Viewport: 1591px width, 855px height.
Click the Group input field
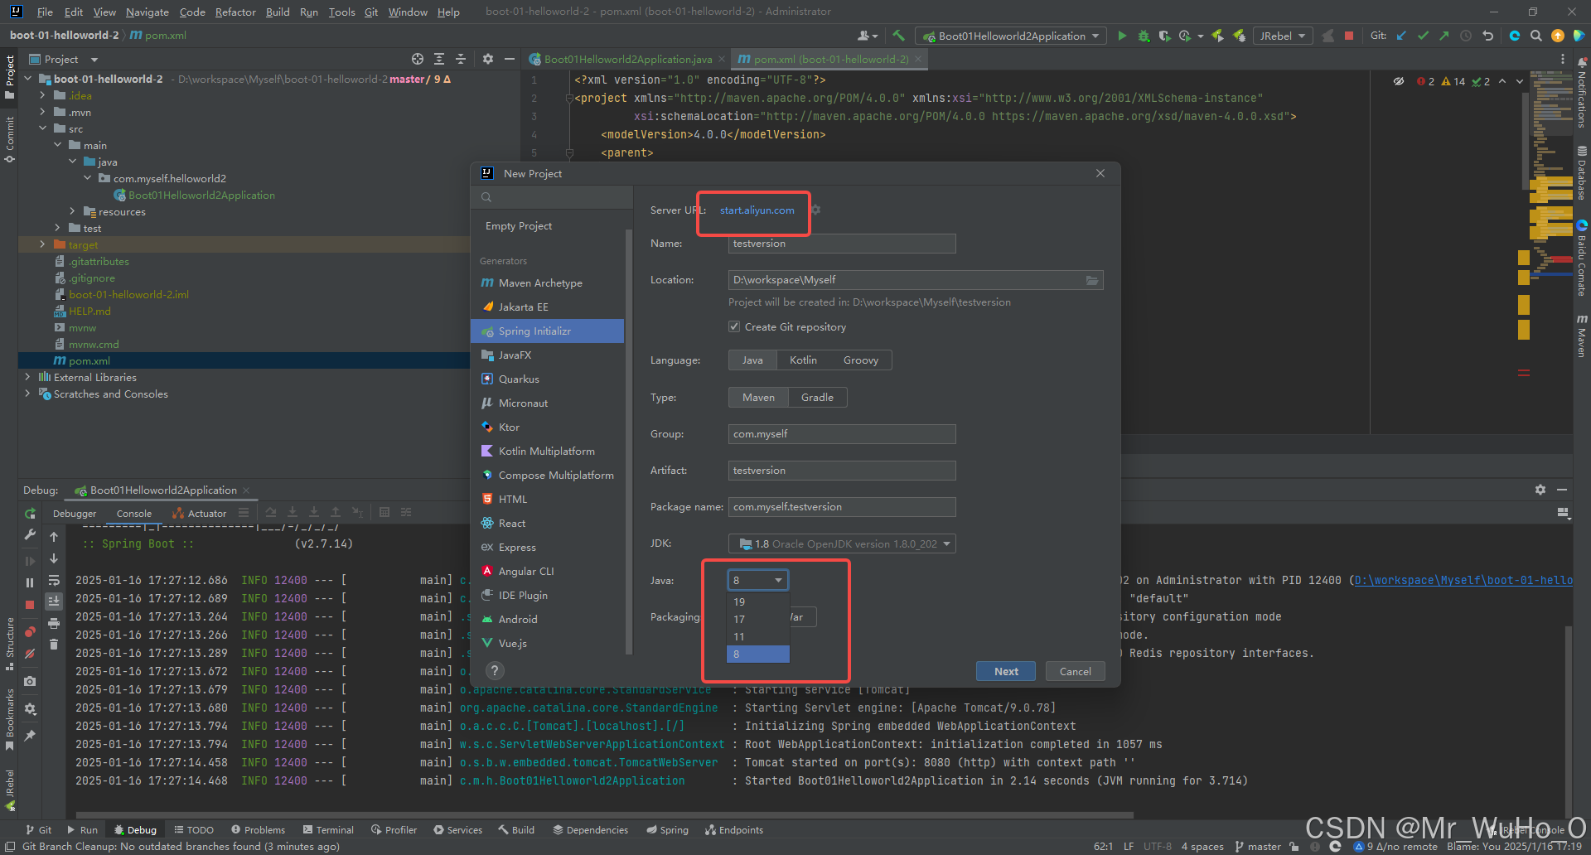click(x=842, y=434)
